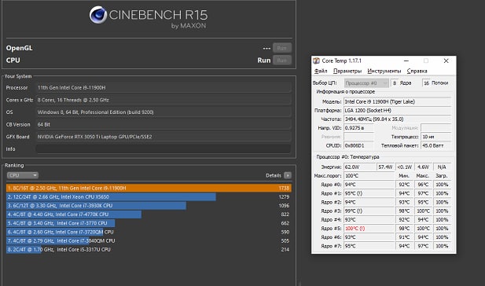
Task: Close the Core Temp window
Action: [x=446, y=61]
